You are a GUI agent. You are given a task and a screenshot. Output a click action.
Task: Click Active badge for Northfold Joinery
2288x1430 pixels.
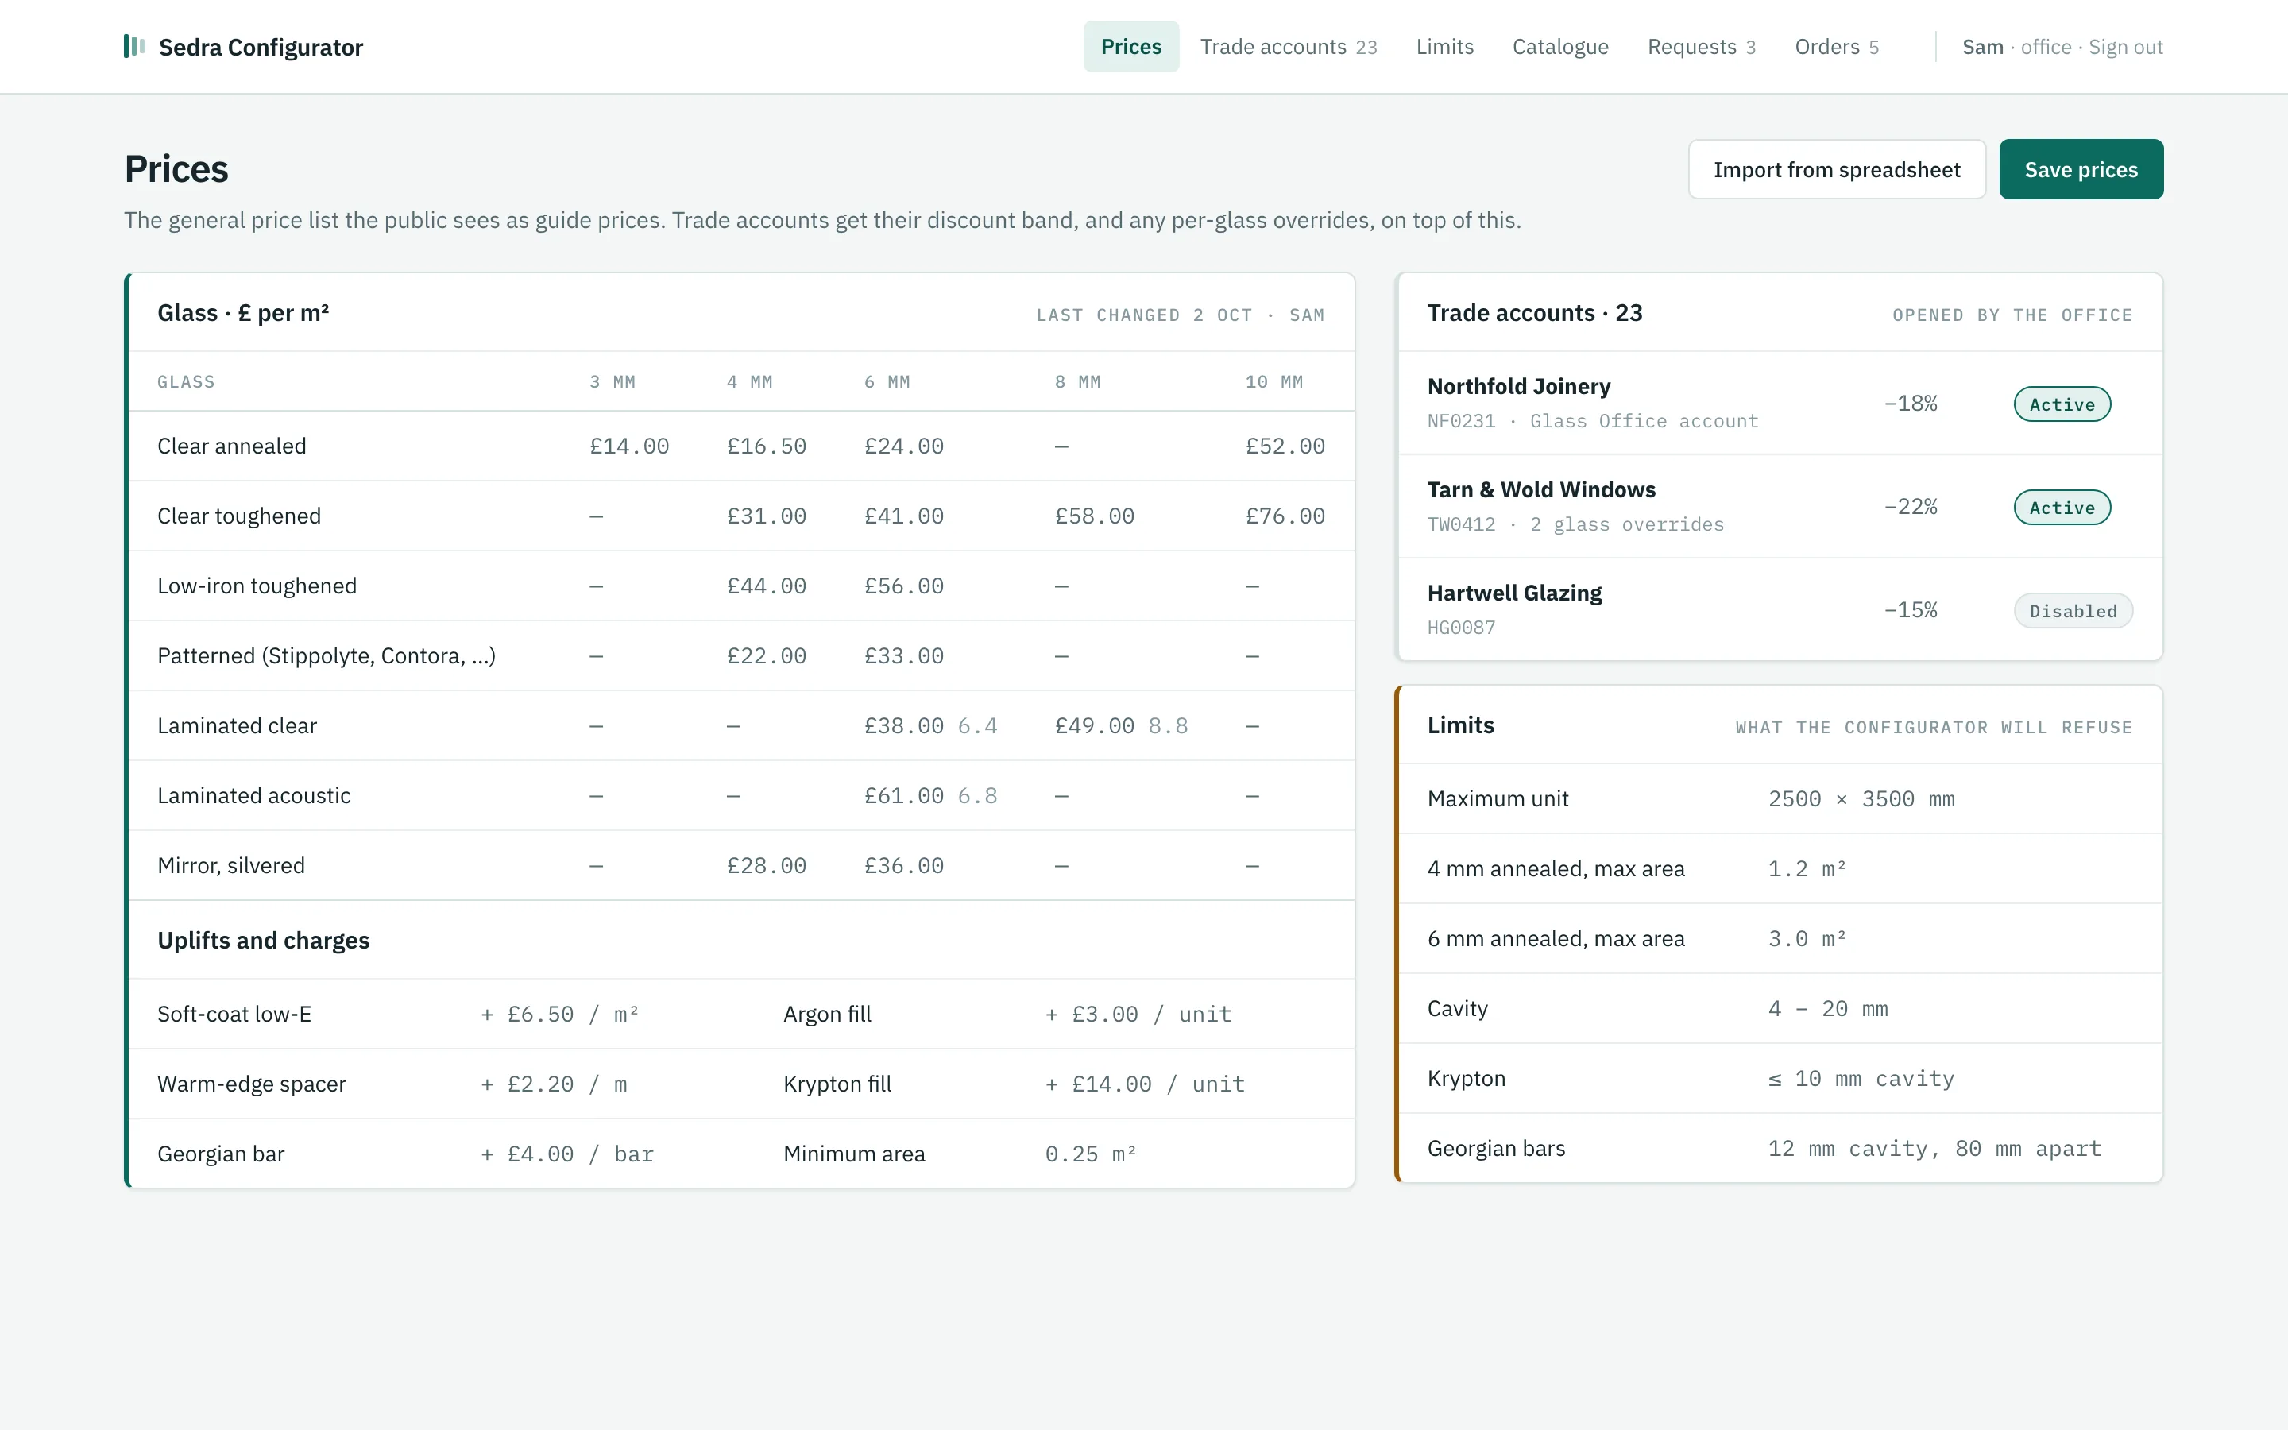(x=2062, y=405)
